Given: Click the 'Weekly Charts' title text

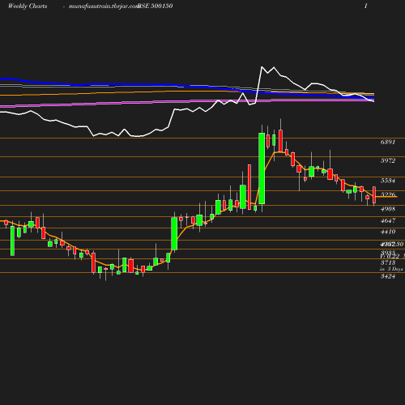Looking at the screenshot, I should [28, 6].
